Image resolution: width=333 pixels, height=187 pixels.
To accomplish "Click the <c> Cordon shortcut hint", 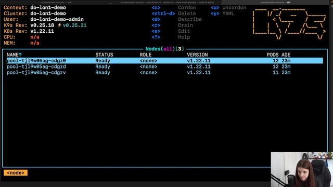I will point(174,8).
